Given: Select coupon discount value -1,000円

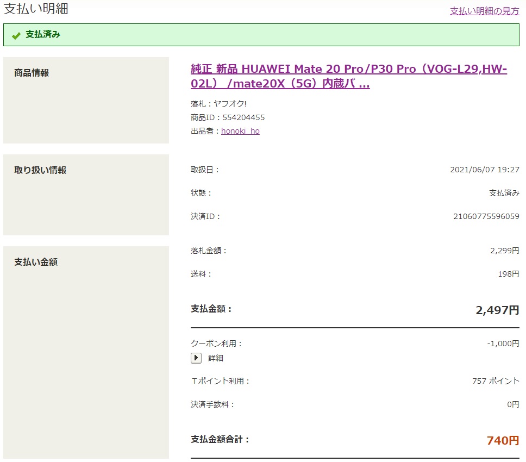Looking at the screenshot, I should 503,344.
